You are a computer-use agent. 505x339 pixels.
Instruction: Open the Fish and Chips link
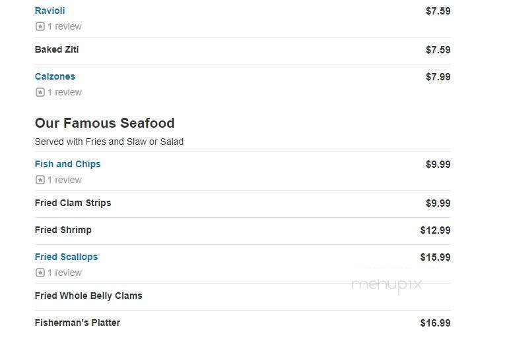point(67,165)
